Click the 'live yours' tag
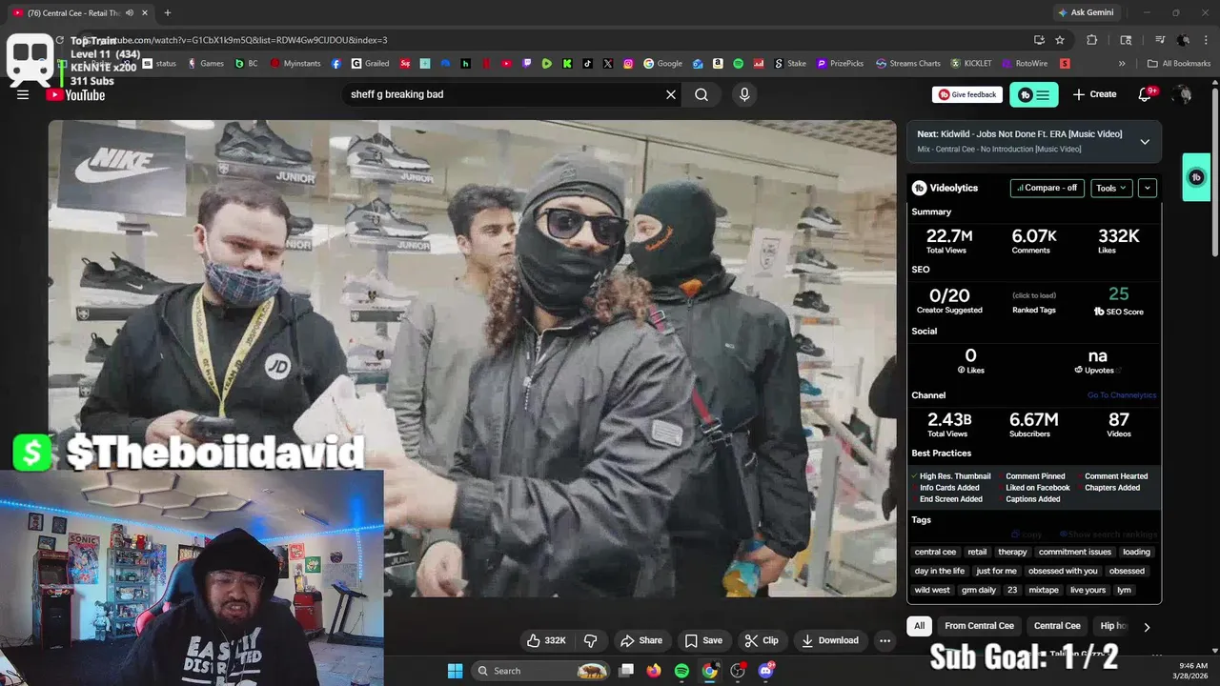Viewport: 1220px width, 686px height. point(1088,590)
